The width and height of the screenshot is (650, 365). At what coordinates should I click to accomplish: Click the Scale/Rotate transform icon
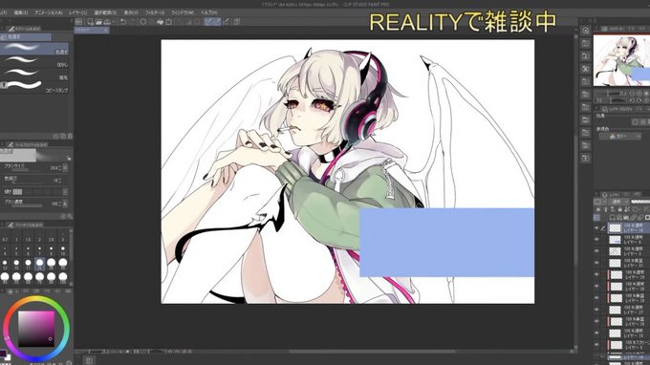tap(169, 22)
